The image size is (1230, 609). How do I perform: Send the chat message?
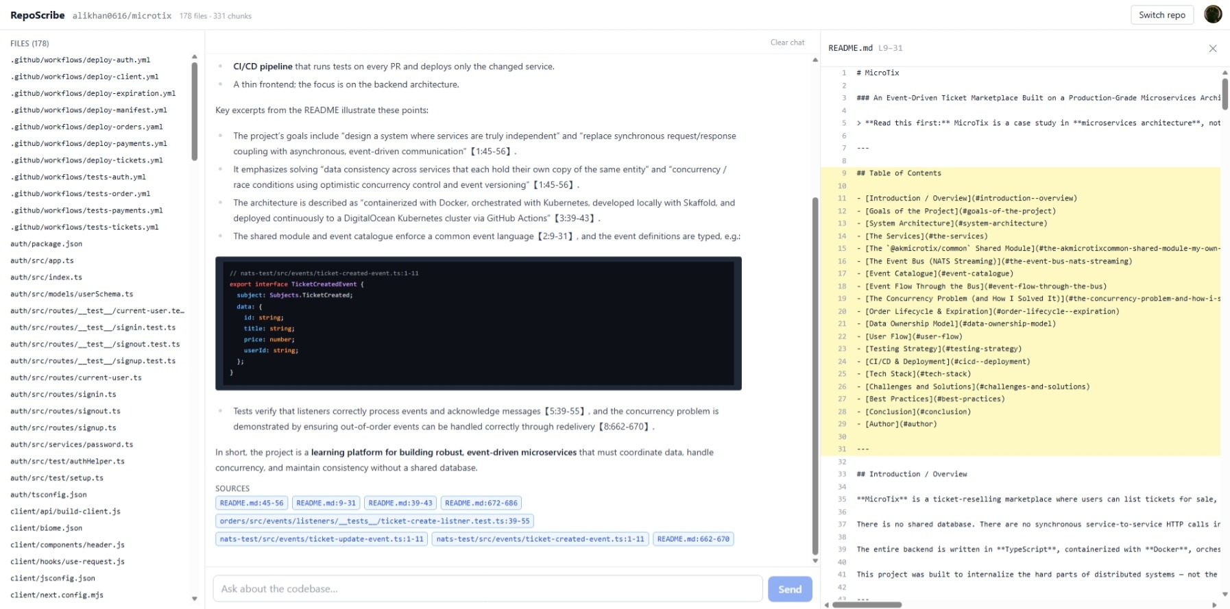pos(790,589)
